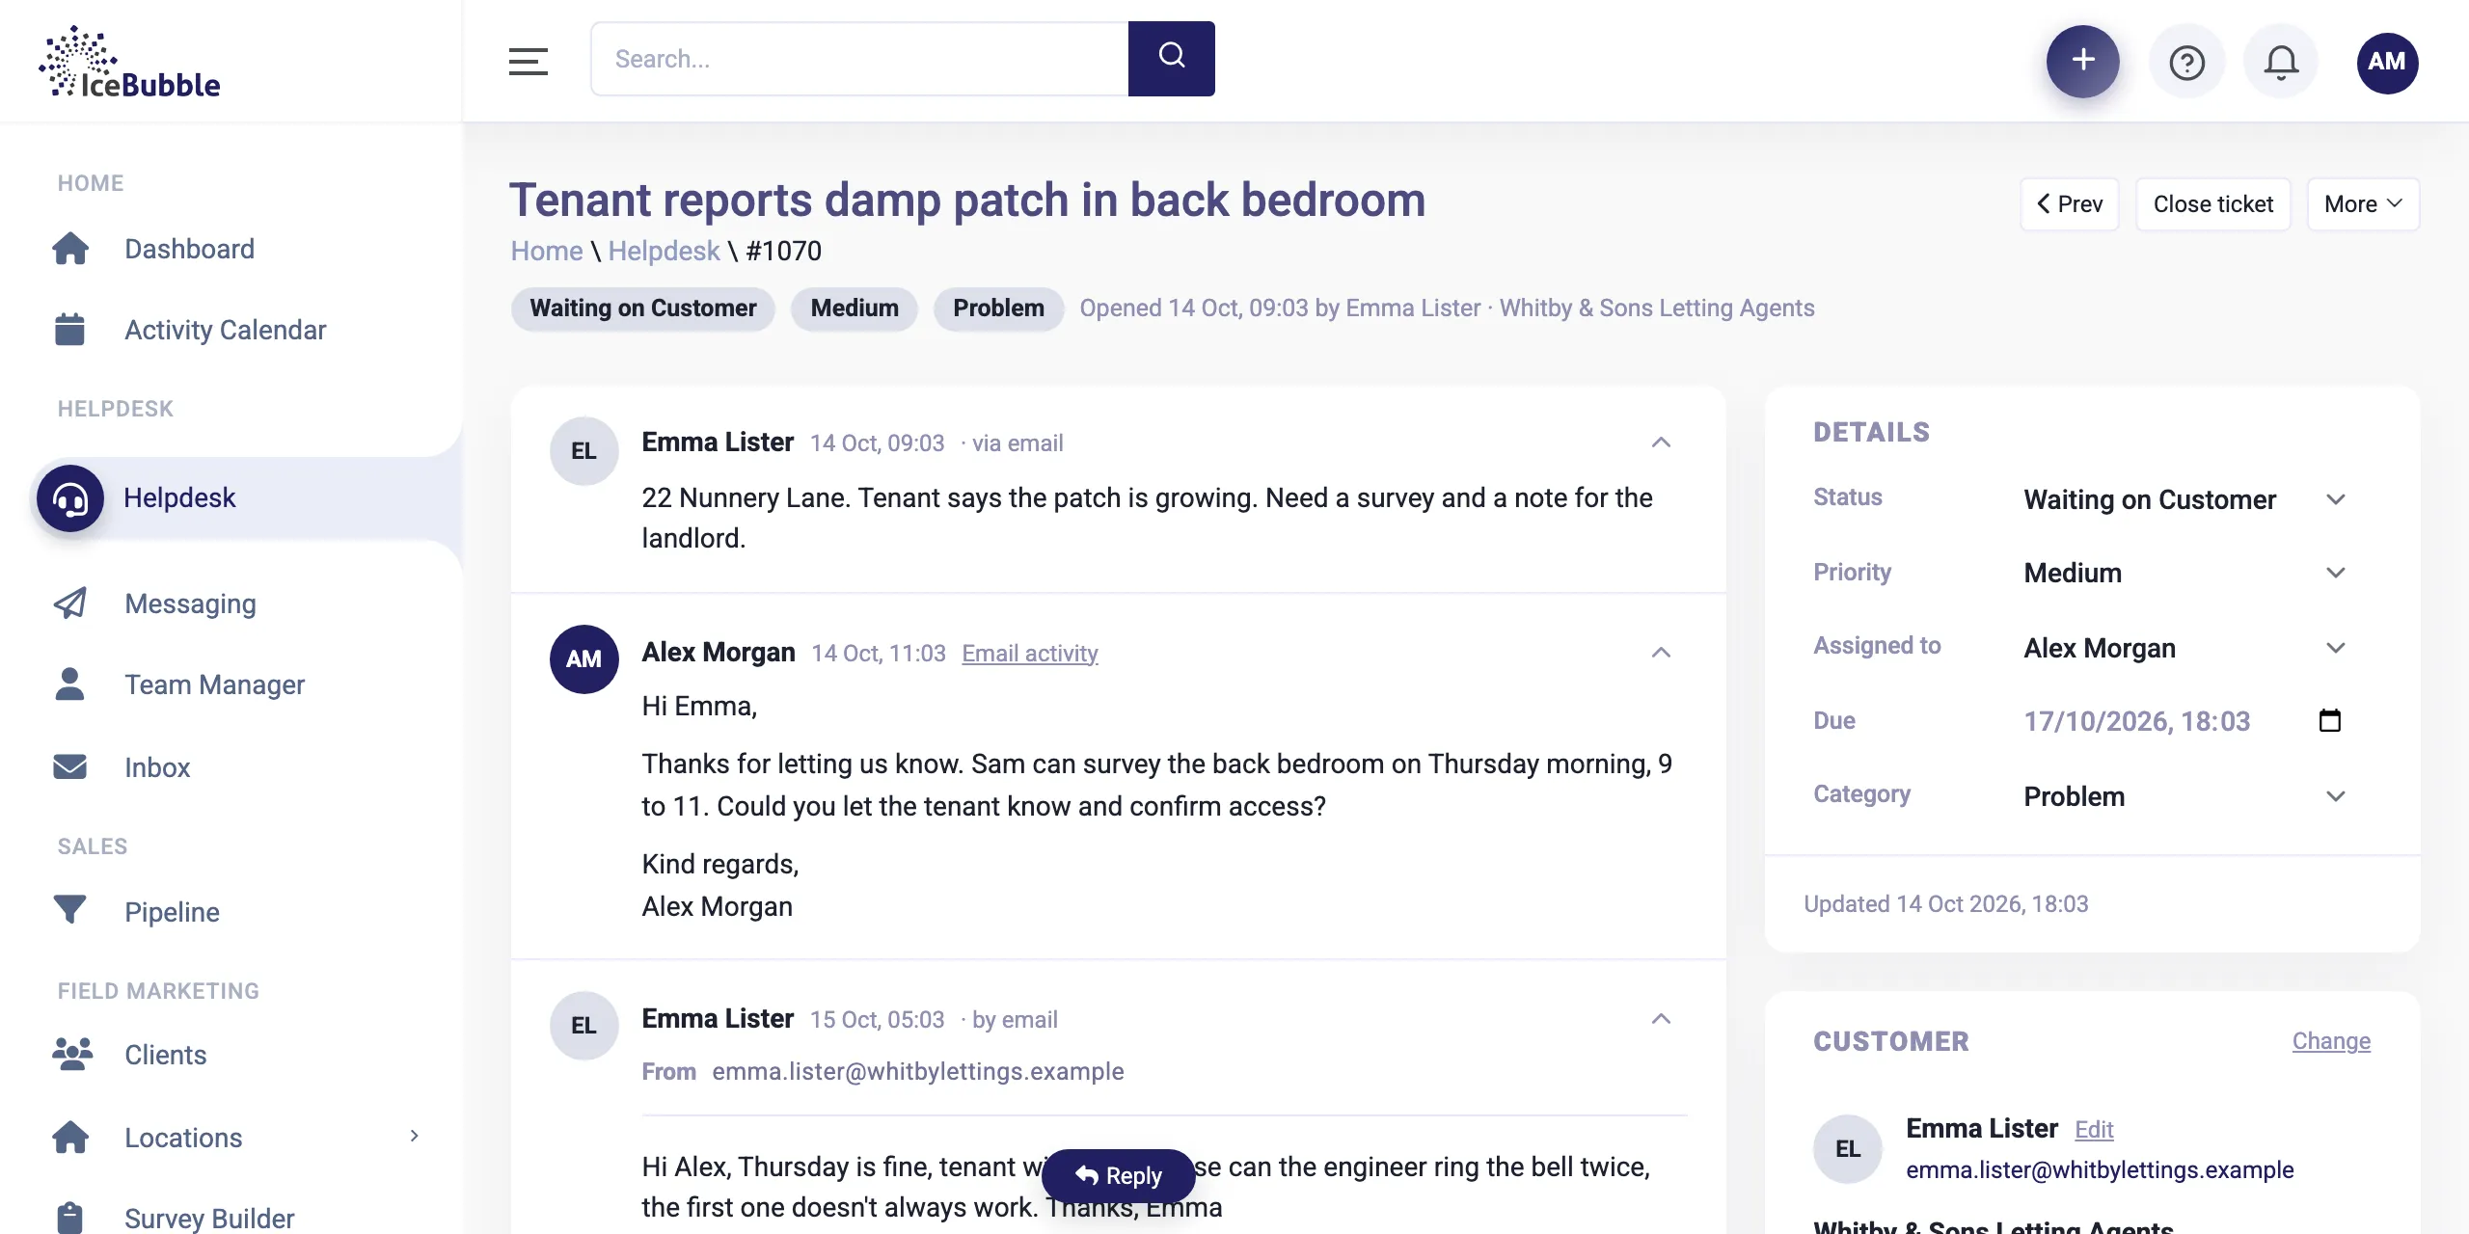Collapse Emma Lister's 15 Oct message

[x=1661, y=1019]
